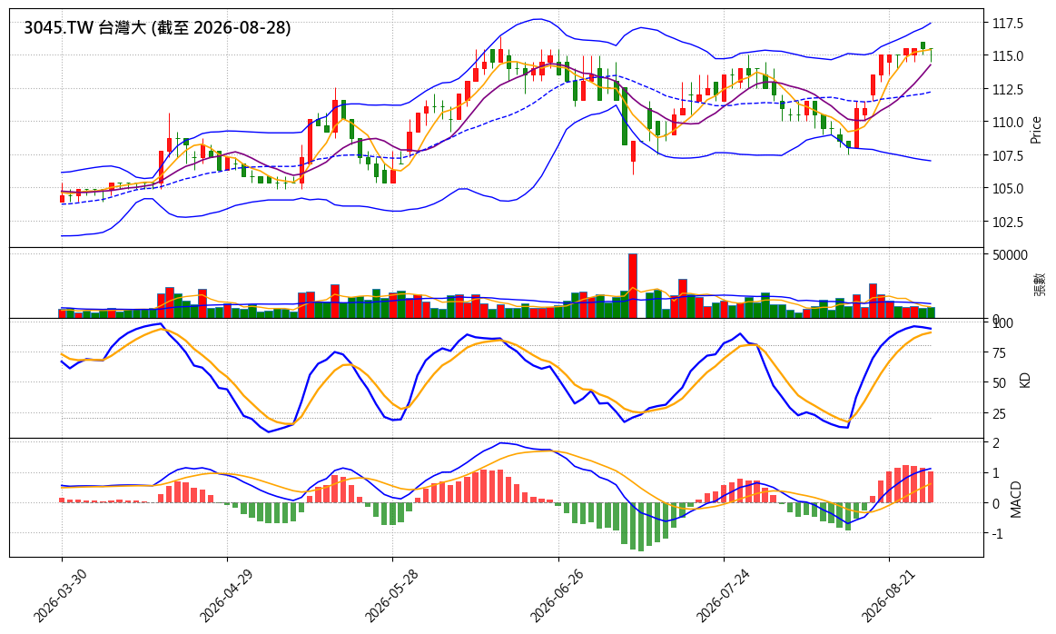Click the MACD axis value -1
The image size is (1056, 634).
click(998, 533)
